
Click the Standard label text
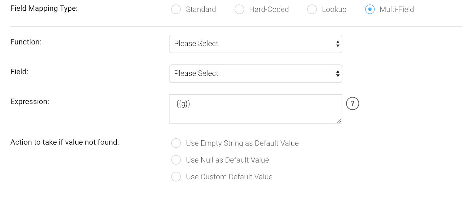pos(201,10)
